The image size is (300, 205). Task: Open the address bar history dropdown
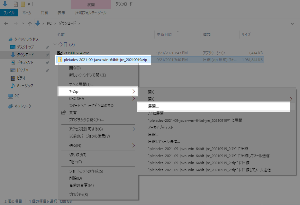tap(292, 23)
